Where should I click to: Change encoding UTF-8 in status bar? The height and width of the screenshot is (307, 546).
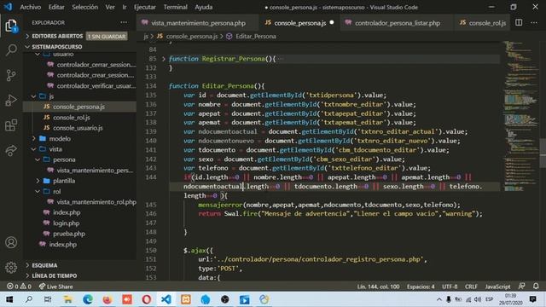(x=450, y=287)
